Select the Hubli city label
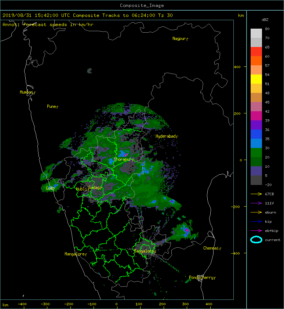Screen dimensions: 284x309 [81, 189]
